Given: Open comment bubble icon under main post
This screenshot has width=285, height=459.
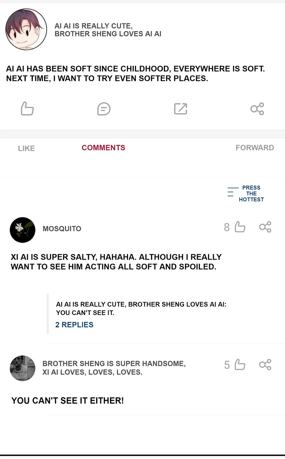Looking at the screenshot, I should click(104, 109).
